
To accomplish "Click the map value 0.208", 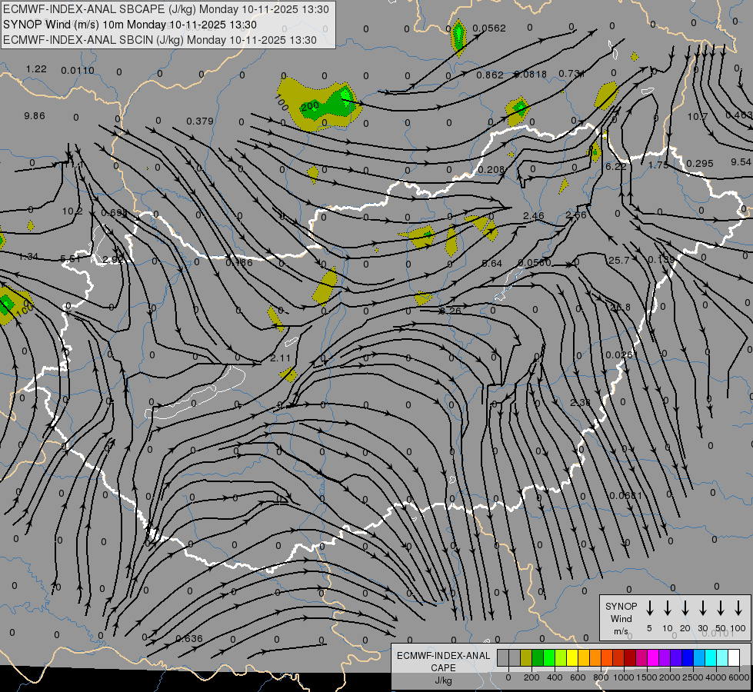I will click(491, 169).
